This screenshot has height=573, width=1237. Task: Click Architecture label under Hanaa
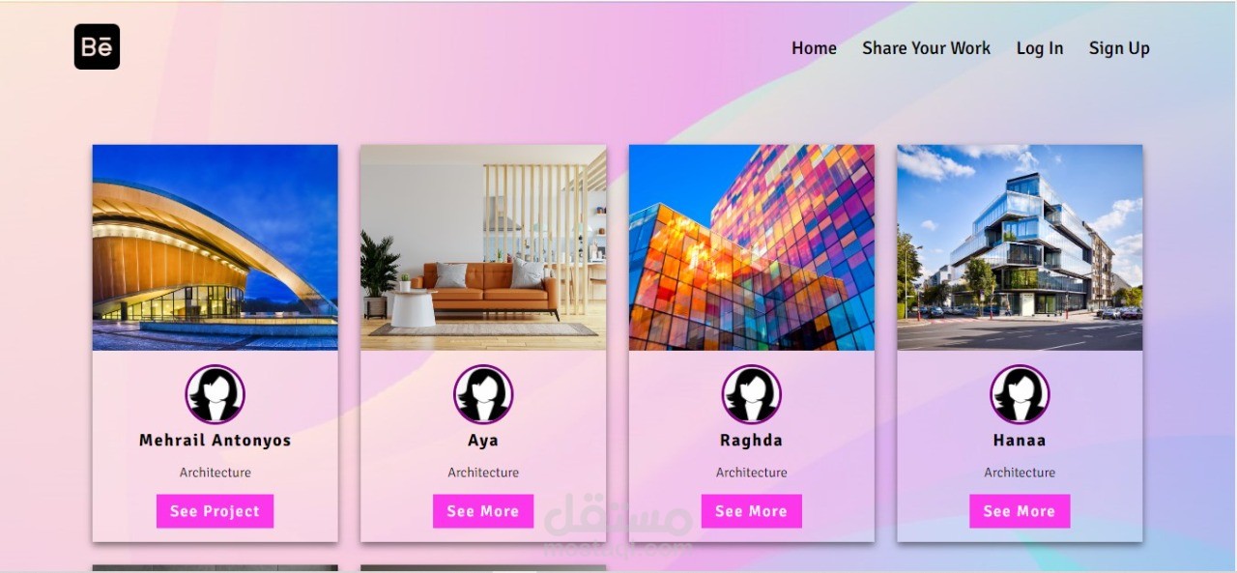click(x=1020, y=473)
